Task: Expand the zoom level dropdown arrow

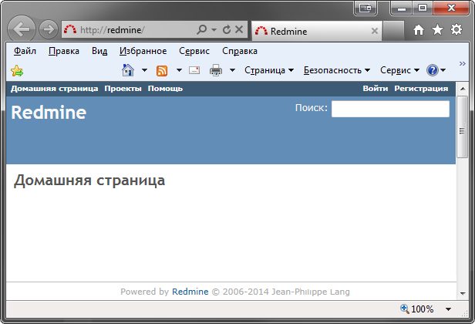Action: tap(448, 309)
